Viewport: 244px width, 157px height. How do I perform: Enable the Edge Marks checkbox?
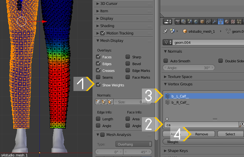point(128,70)
